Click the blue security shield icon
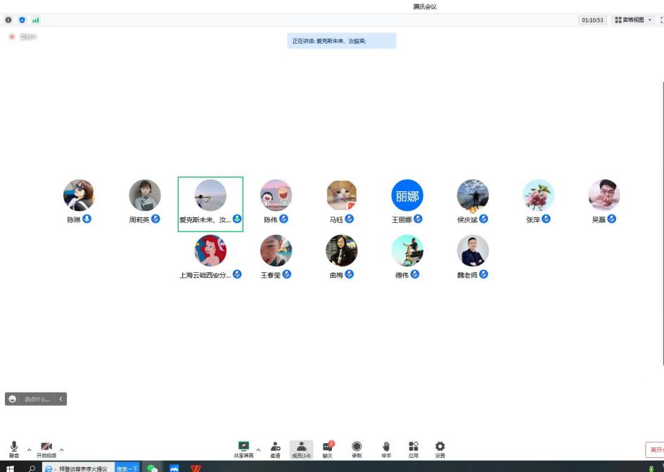Screen dimensions: 664x472 click(23, 20)
